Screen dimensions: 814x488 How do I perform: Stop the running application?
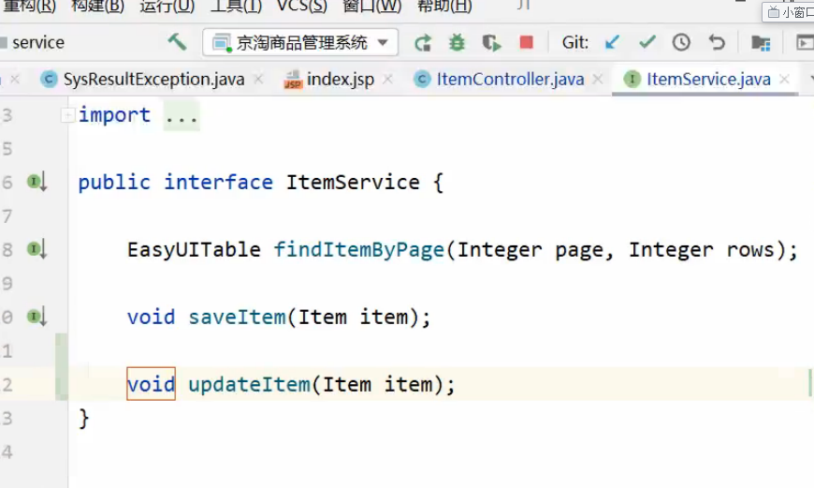coord(527,42)
